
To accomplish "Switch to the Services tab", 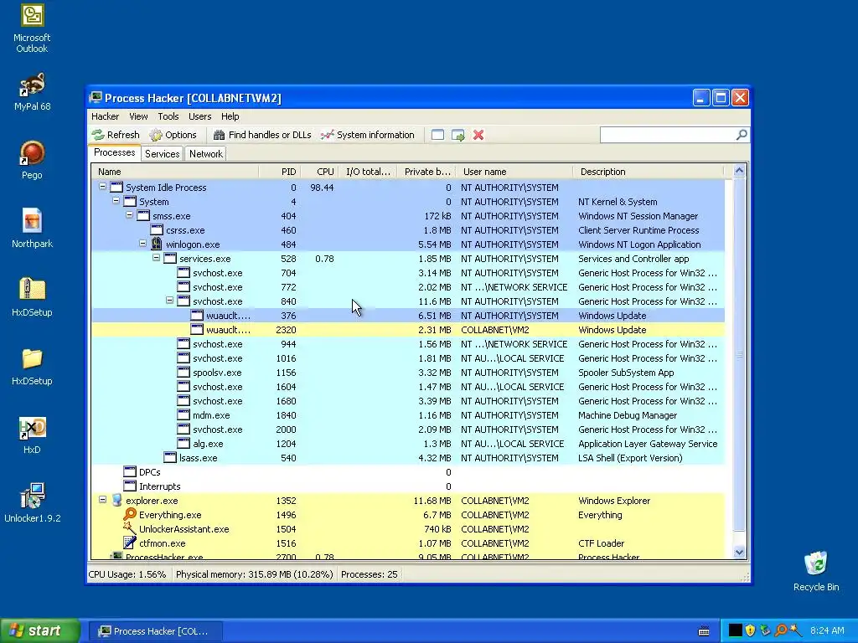I will coord(162,154).
